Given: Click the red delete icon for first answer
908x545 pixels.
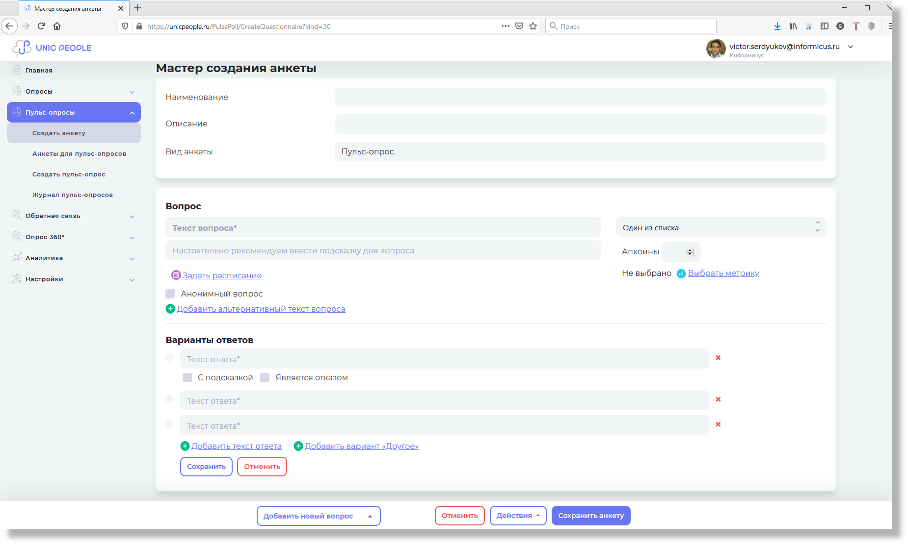Looking at the screenshot, I should pyautogui.click(x=718, y=358).
